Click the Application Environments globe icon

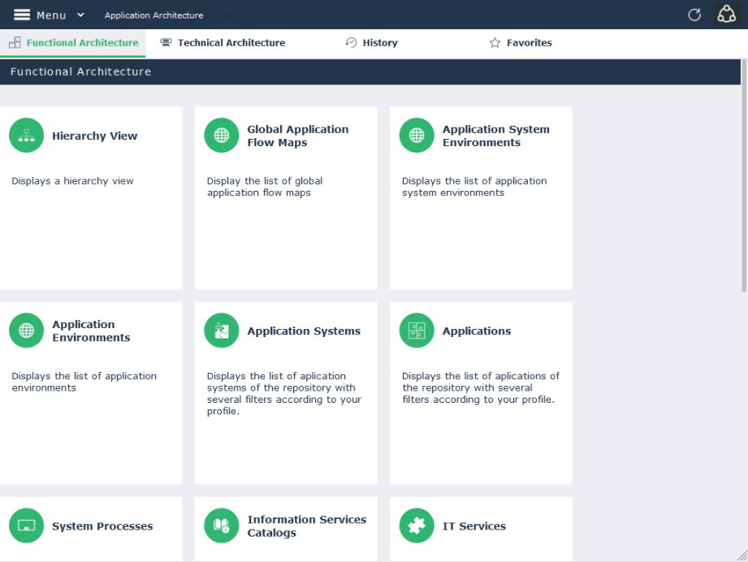[26, 331]
